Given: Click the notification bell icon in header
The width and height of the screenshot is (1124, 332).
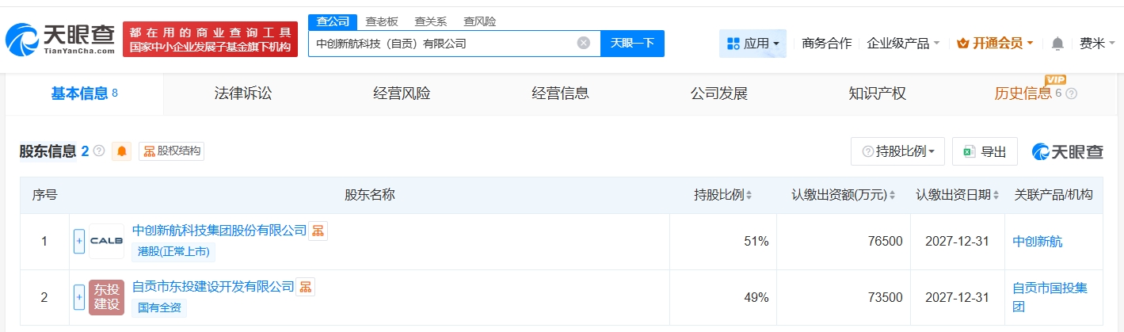Looking at the screenshot, I should (x=1057, y=44).
